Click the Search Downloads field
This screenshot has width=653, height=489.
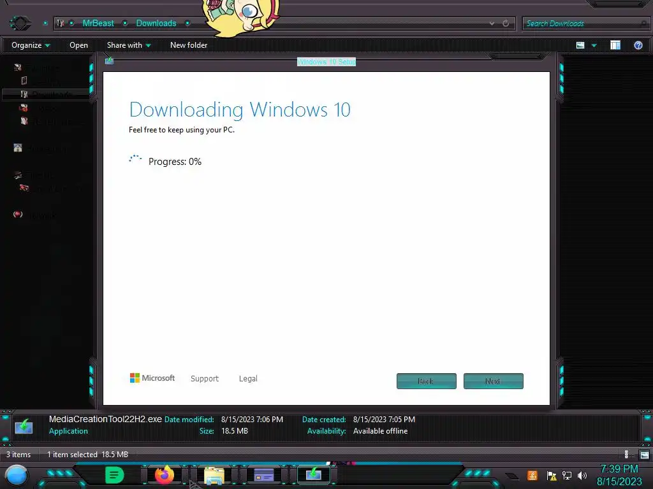coord(585,24)
